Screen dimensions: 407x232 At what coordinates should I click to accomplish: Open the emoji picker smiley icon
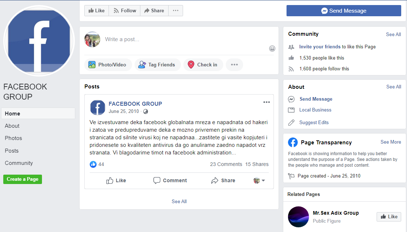click(x=272, y=48)
